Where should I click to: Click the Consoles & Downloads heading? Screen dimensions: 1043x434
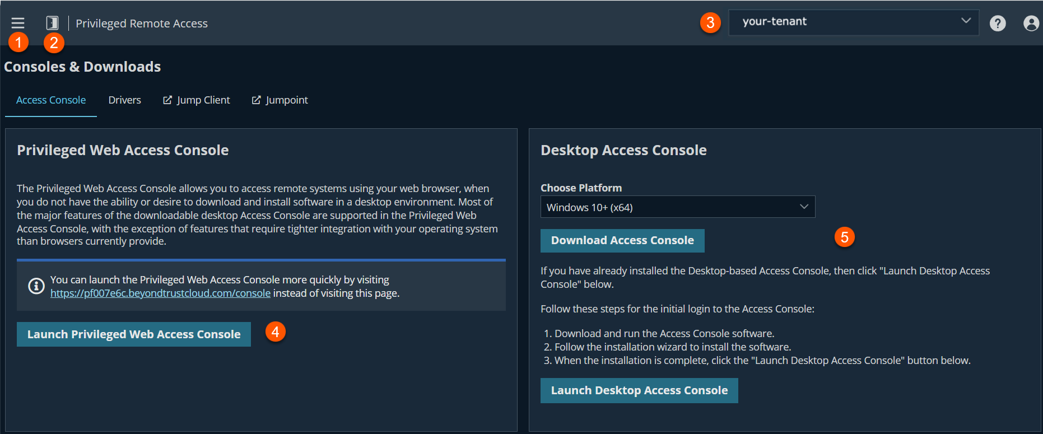(x=82, y=67)
